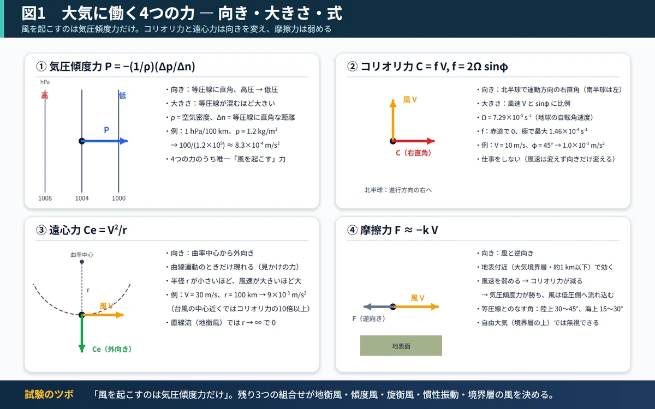Click heading "② コリオリ力 C = f V"
655x409 pixels.
click(x=427, y=67)
